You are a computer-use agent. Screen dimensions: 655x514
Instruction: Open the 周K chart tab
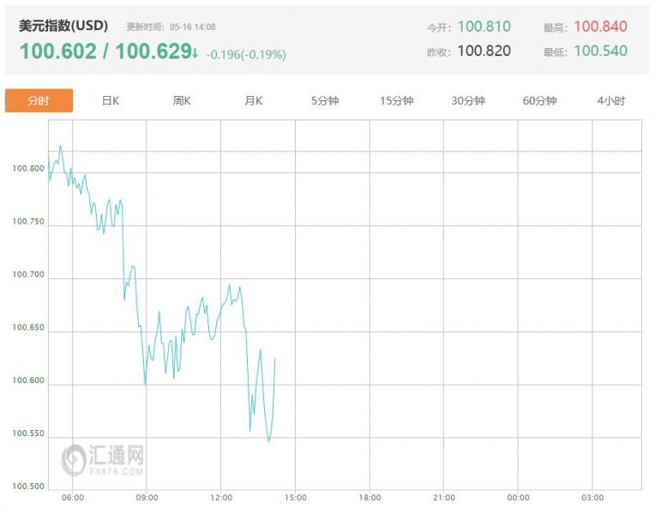[182, 100]
